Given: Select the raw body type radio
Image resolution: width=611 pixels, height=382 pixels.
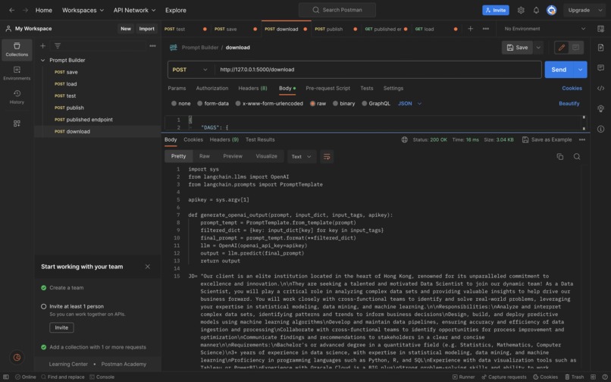Looking at the screenshot, I should (x=312, y=103).
